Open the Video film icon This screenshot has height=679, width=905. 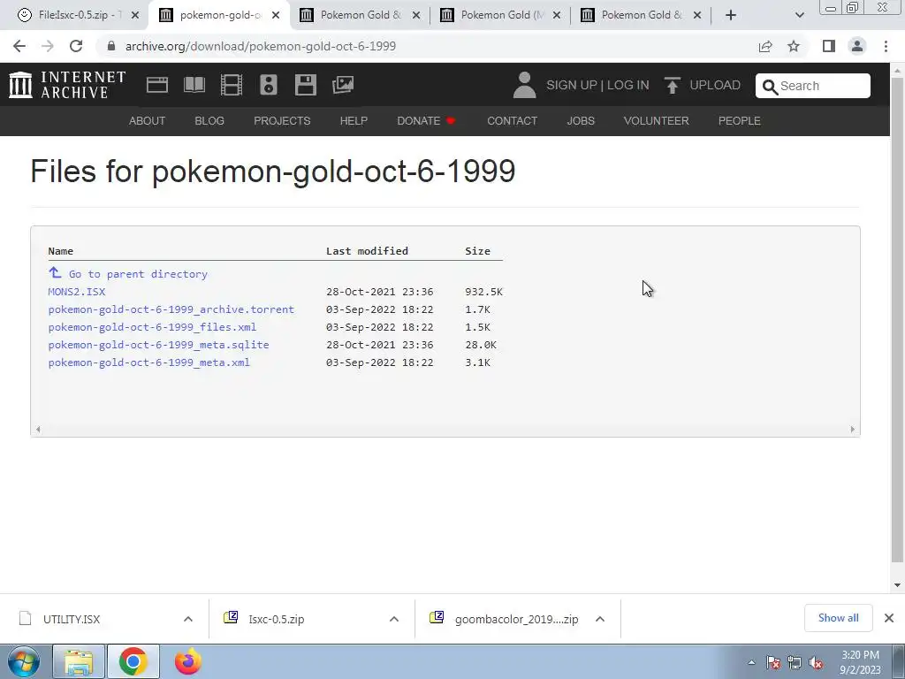coord(232,85)
